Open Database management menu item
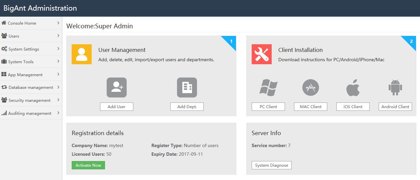 [x=31, y=87]
